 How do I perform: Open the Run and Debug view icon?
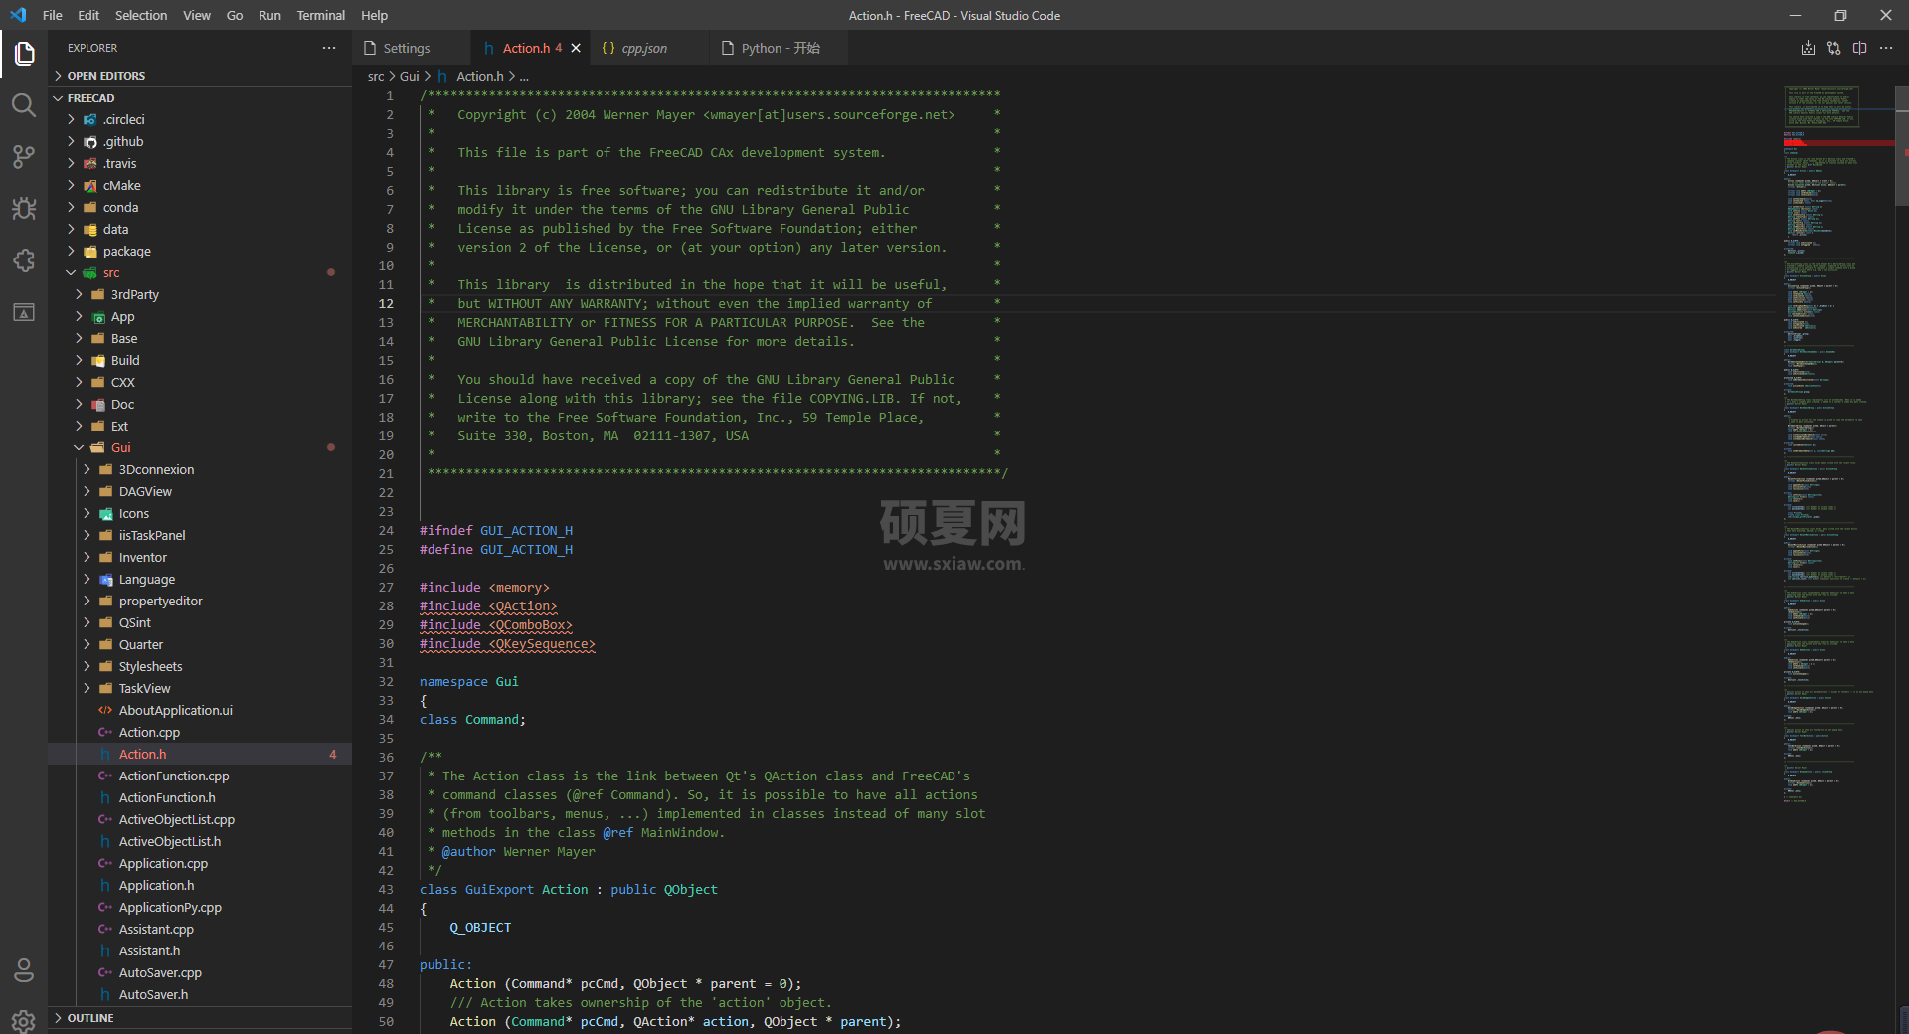[24, 208]
